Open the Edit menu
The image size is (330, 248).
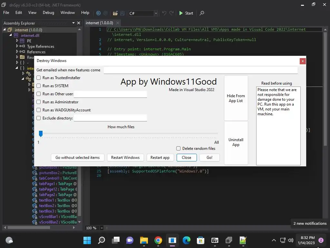point(18,13)
